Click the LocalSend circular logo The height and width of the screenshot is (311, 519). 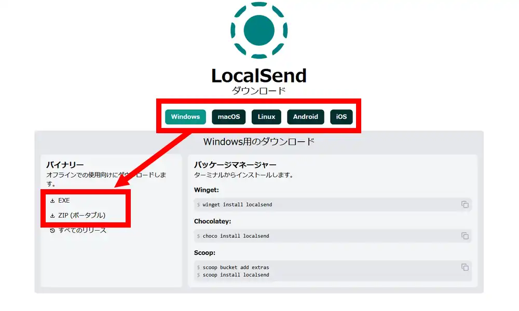[x=258, y=30]
